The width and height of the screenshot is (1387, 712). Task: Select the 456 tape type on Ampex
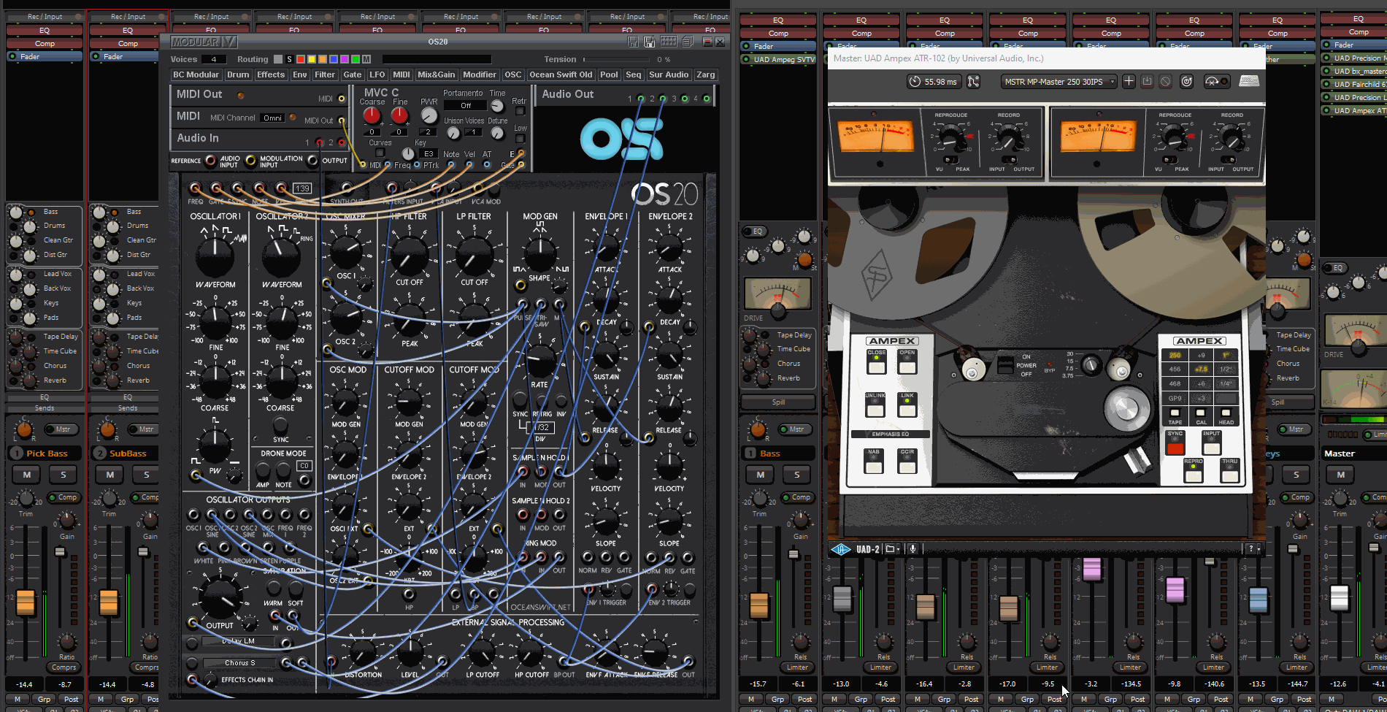click(x=1175, y=369)
